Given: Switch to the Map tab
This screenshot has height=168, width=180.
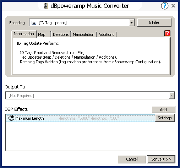Looking at the screenshot, I should (44, 34).
